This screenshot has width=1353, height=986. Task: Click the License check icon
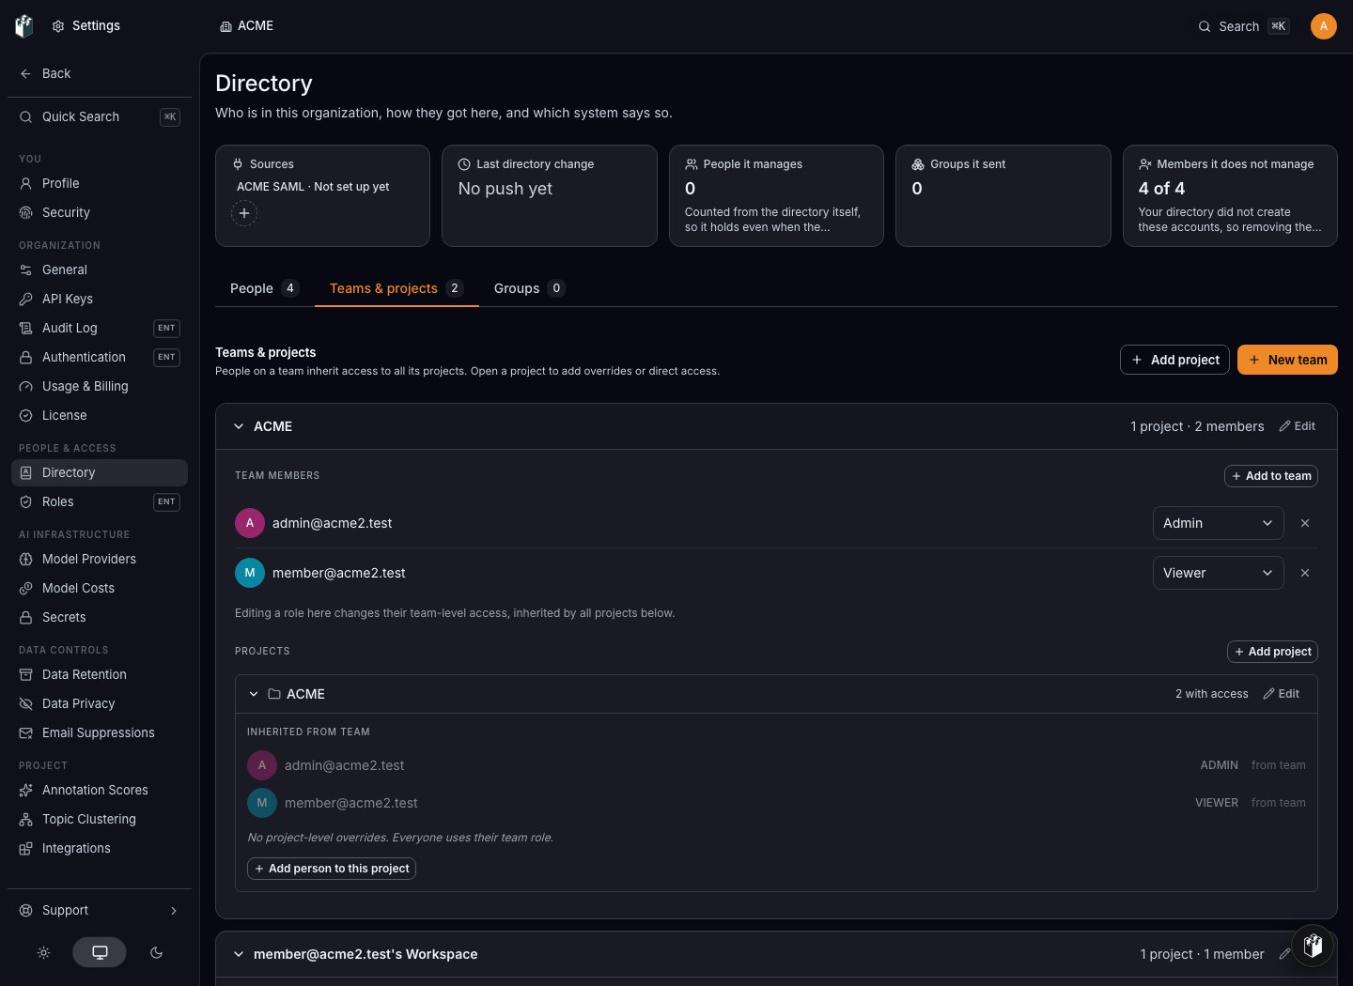point(26,415)
